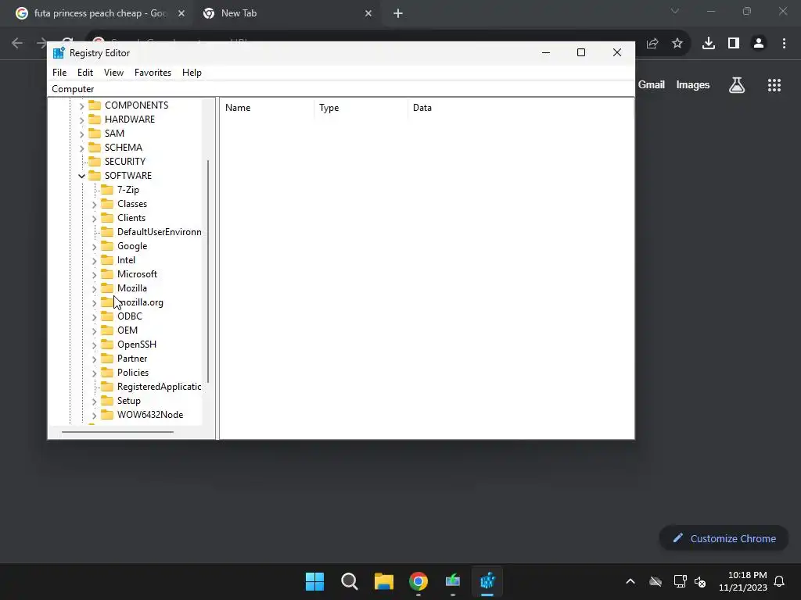Expand the COMPONENTS key
The image size is (801, 600).
(81, 105)
